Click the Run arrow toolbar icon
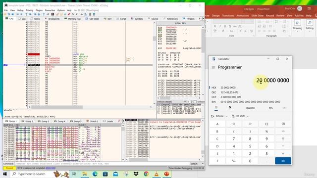 coord(18,14)
